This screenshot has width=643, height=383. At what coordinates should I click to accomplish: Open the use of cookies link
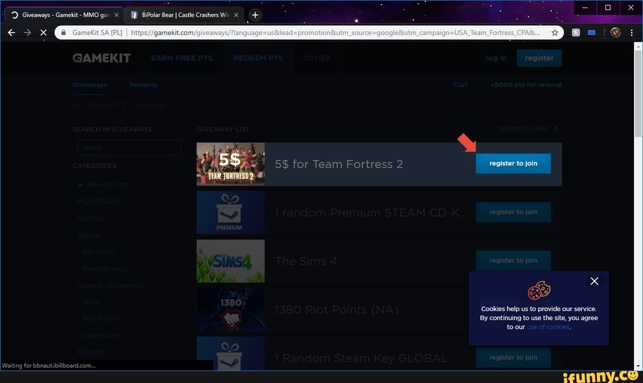(x=548, y=327)
